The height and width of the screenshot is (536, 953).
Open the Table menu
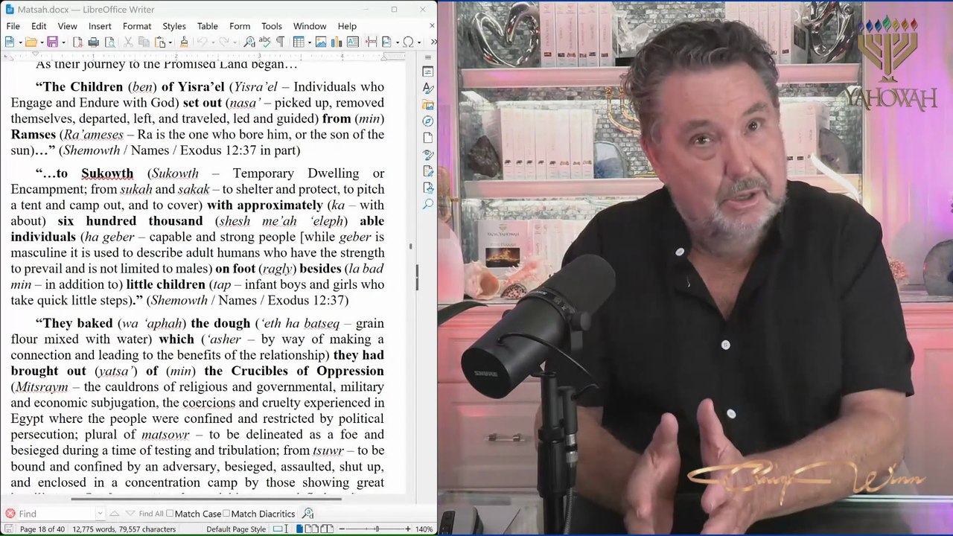(x=208, y=26)
